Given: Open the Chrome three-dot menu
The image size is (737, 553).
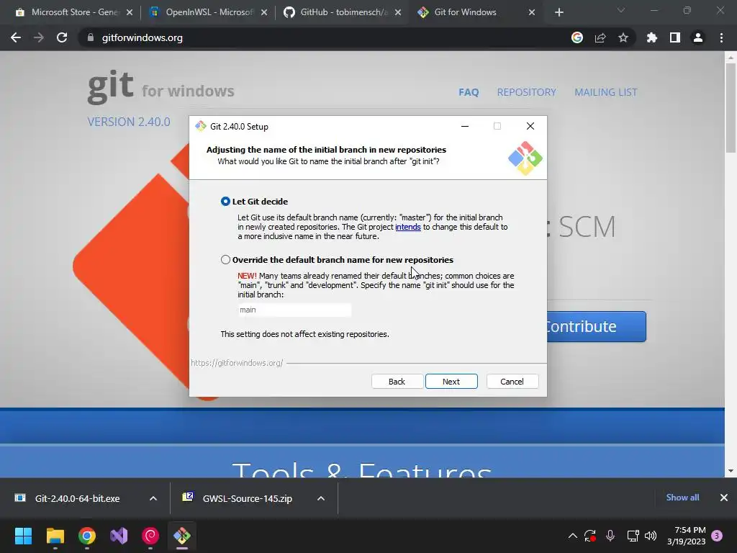Looking at the screenshot, I should 721,37.
